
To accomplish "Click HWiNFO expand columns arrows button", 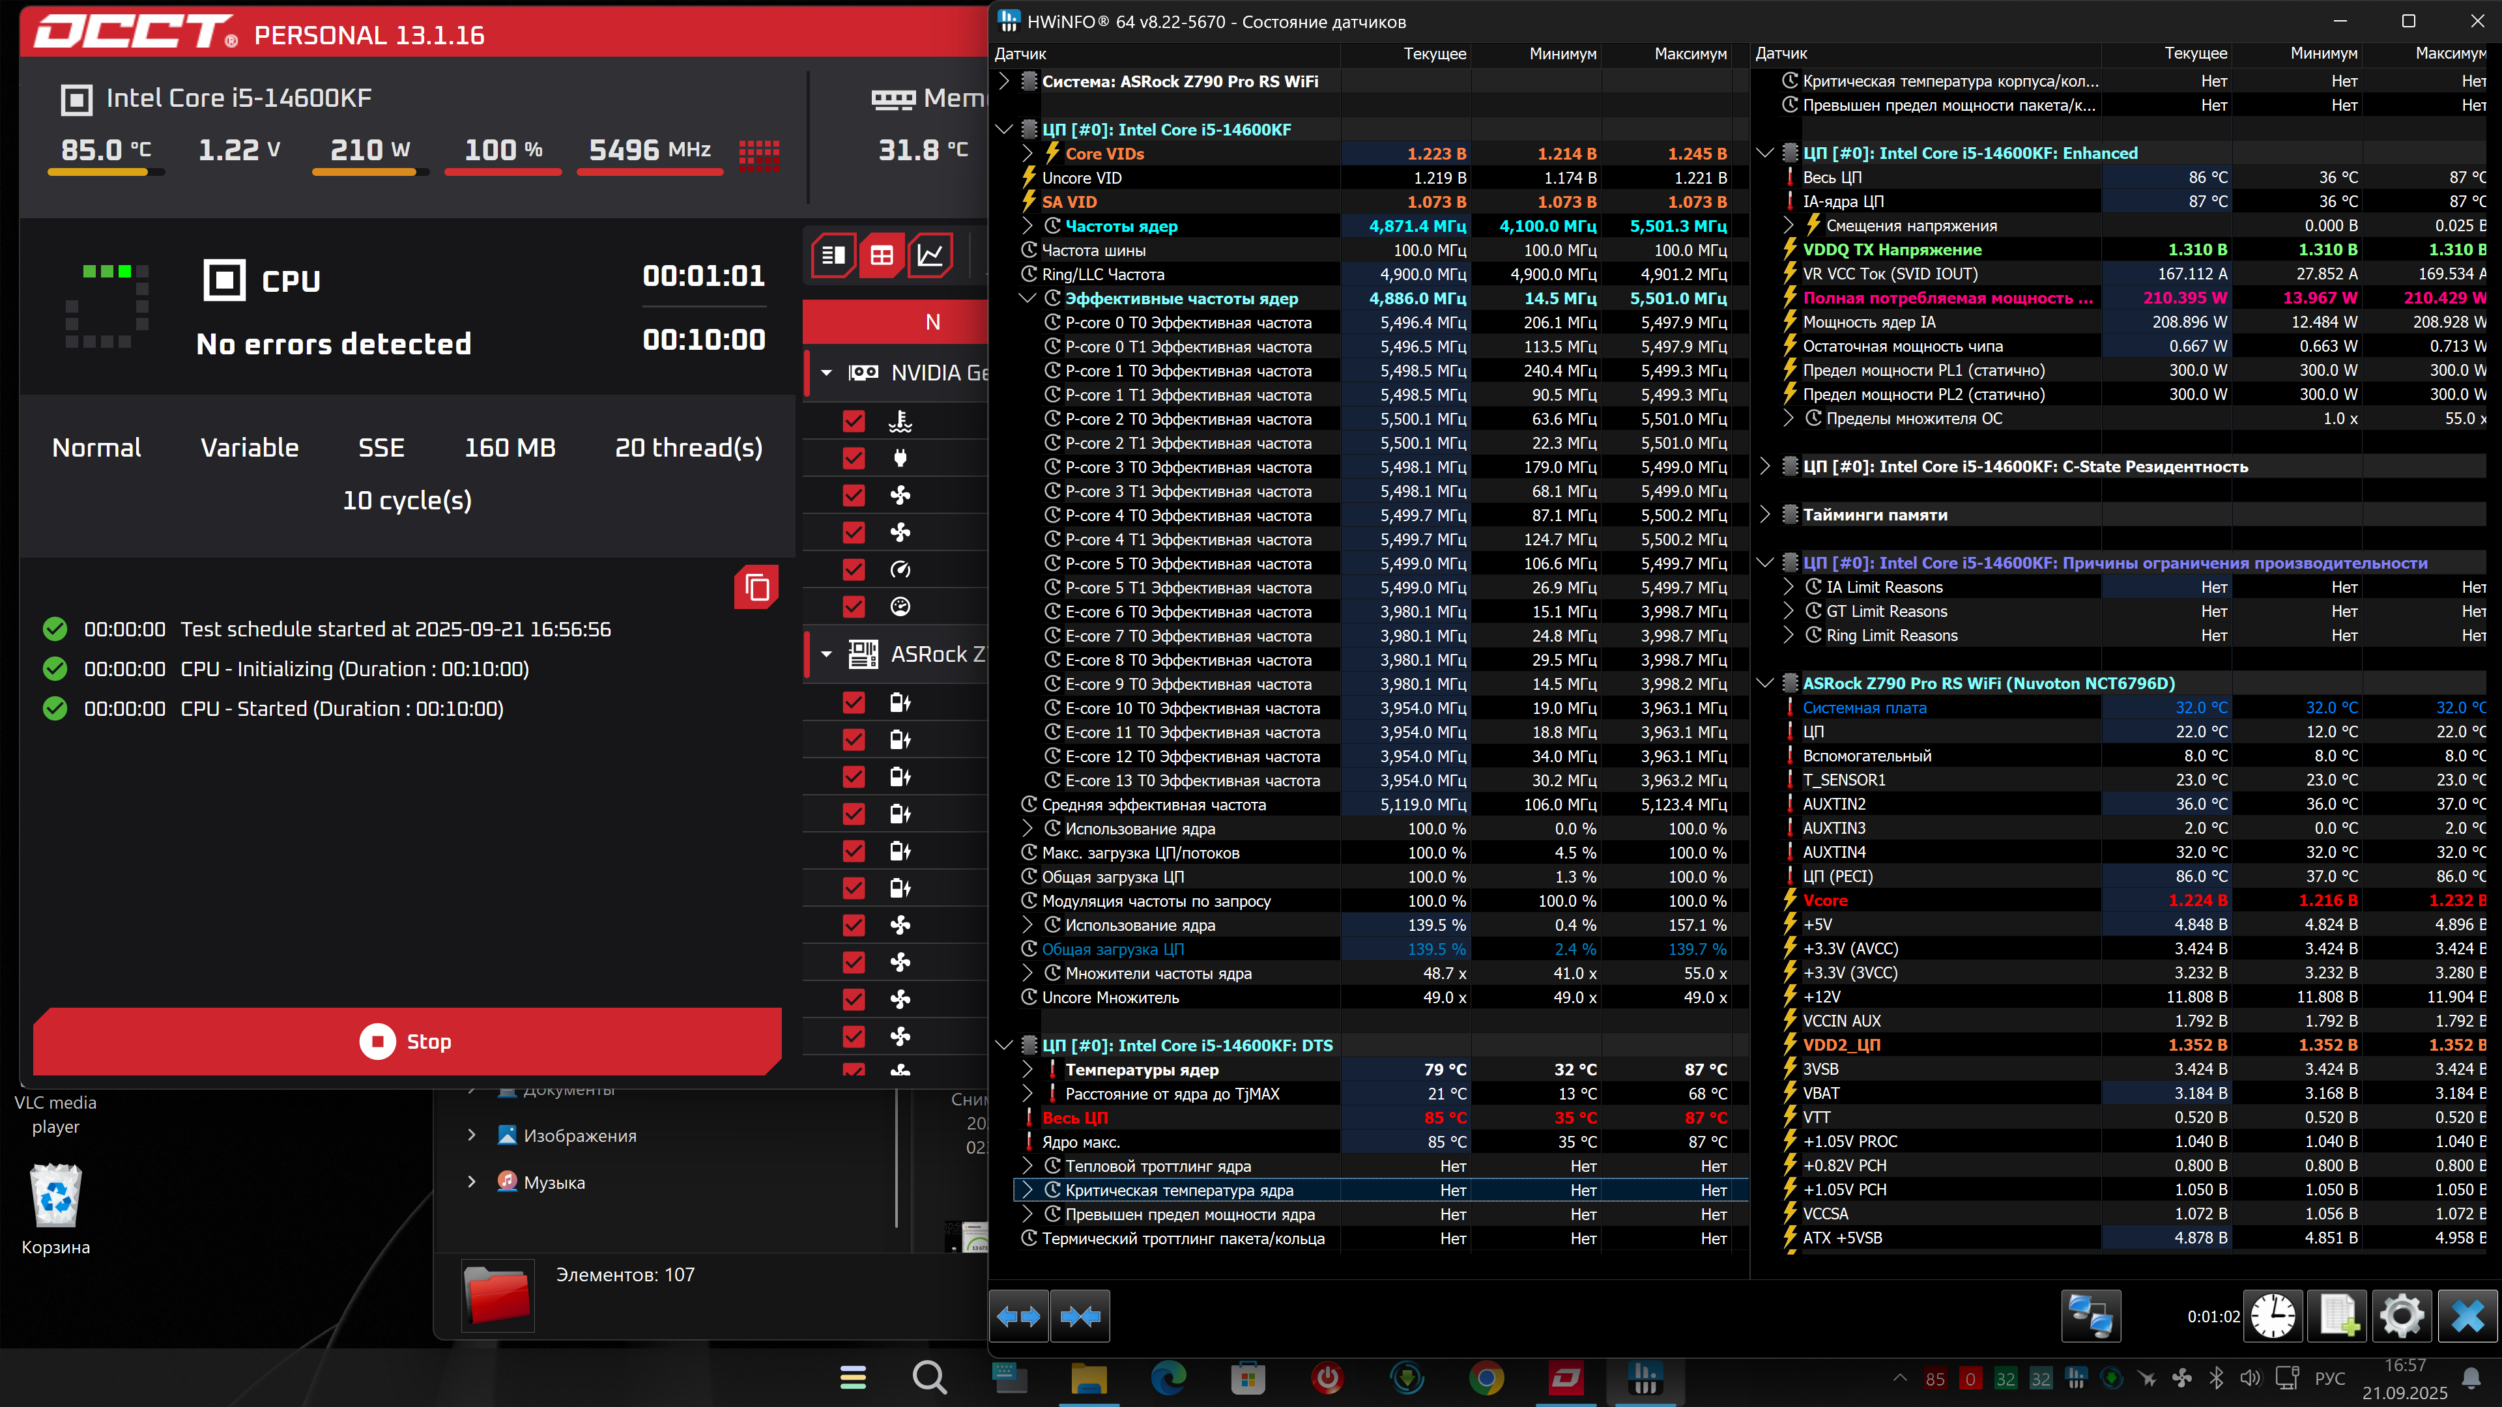I will (x=1018, y=1316).
